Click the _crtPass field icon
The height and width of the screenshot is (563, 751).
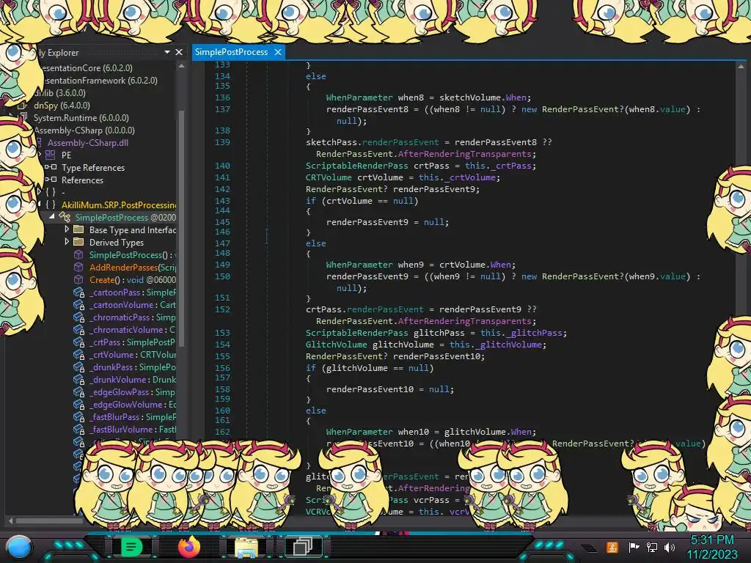[79, 342]
